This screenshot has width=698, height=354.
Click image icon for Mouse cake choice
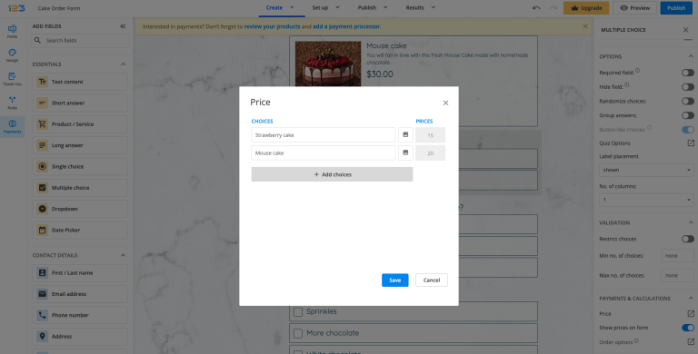(405, 152)
